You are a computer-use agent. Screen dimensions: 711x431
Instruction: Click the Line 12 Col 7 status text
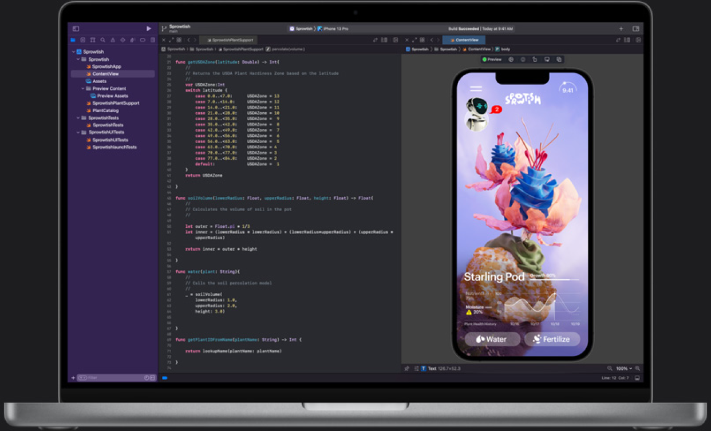(615, 378)
